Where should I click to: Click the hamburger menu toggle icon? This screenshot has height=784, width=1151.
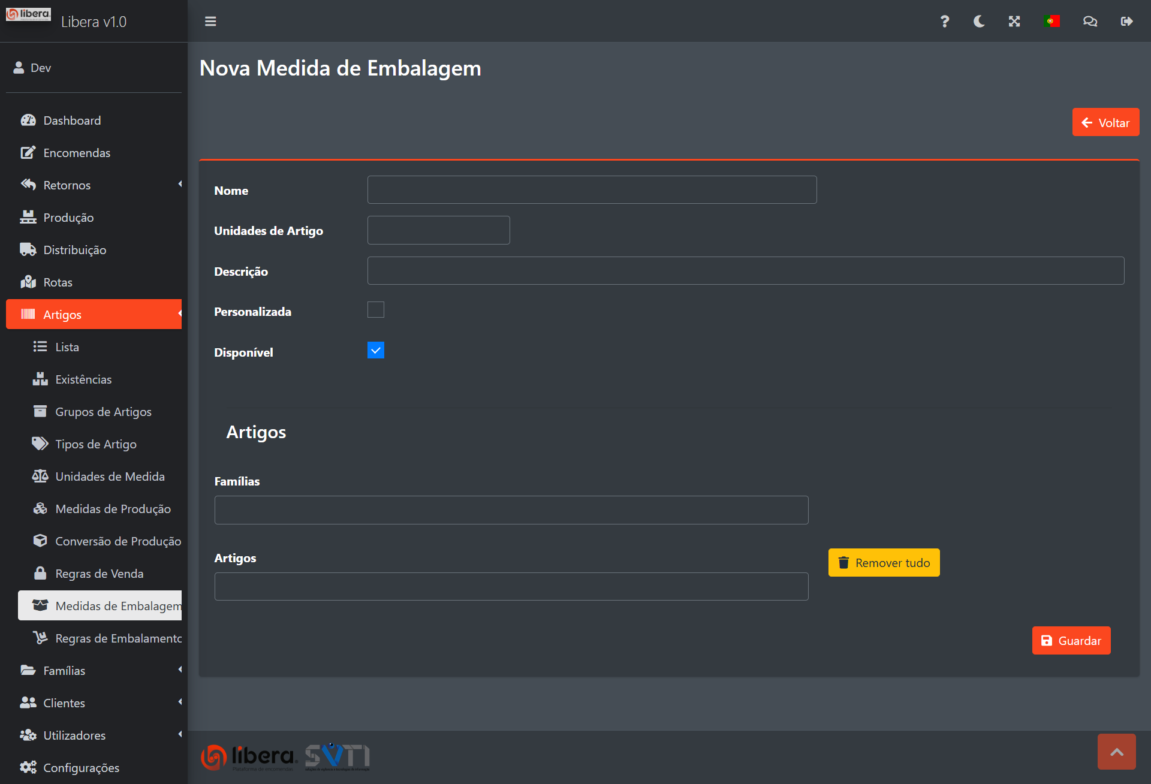pos(210,22)
